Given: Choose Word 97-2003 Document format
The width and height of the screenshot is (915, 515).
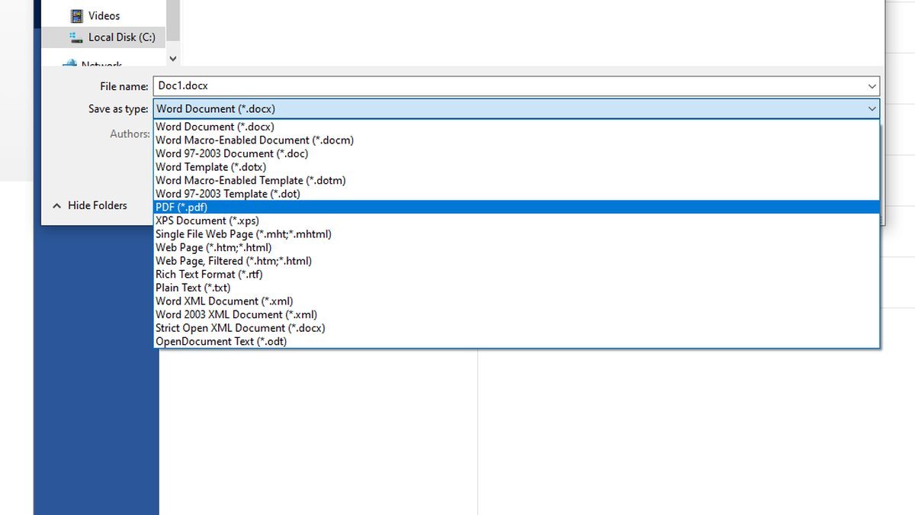Looking at the screenshot, I should 232,153.
